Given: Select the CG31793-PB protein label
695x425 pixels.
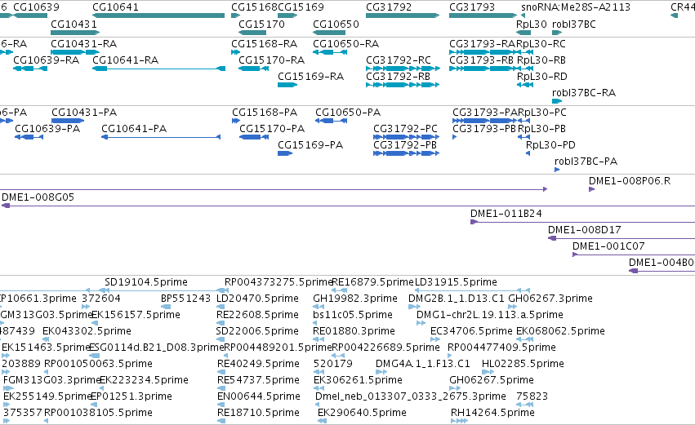Looking at the screenshot, I should [x=484, y=129].
